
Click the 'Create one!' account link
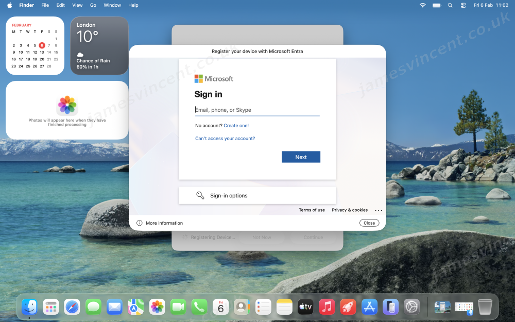coord(236,126)
